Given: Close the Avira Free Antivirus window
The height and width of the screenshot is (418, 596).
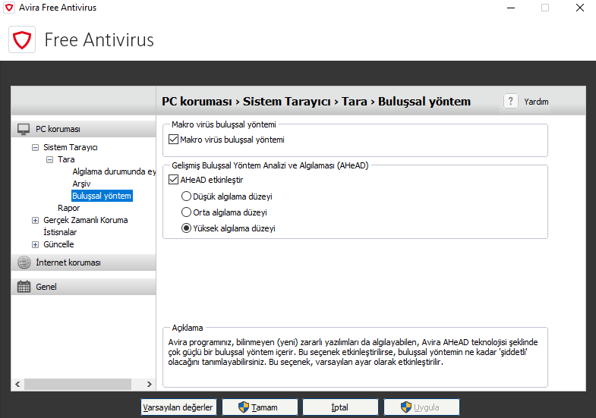Looking at the screenshot, I should coord(579,8).
